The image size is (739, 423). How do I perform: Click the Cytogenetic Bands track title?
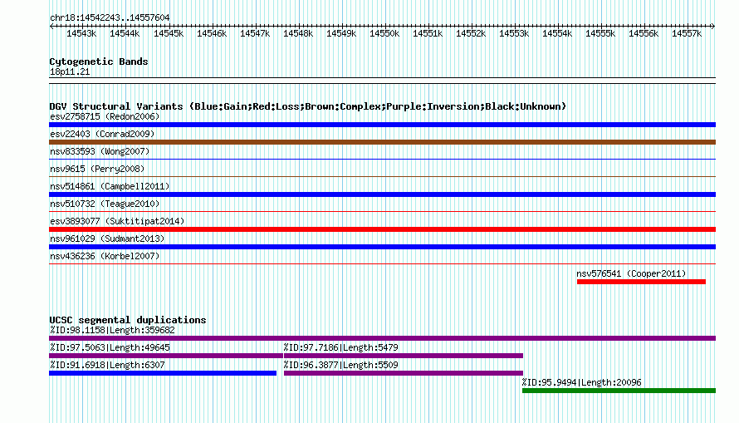tap(99, 61)
